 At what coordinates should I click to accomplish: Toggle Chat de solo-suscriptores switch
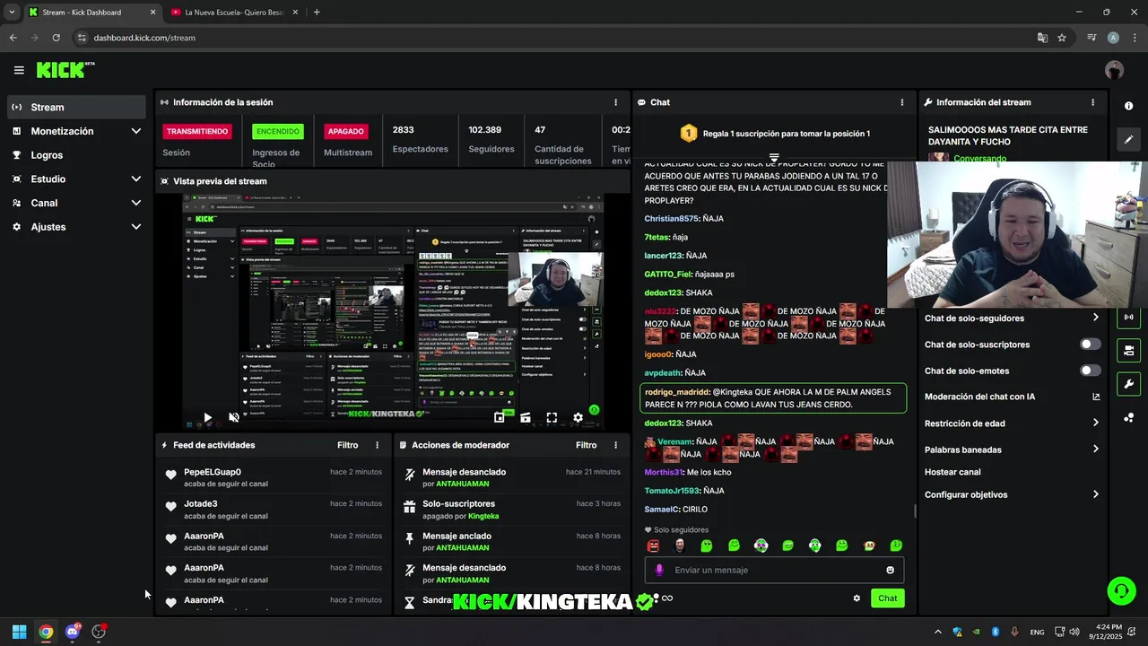(x=1091, y=345)
